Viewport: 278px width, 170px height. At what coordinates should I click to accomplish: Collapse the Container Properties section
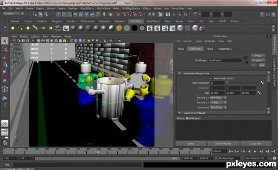(180, 73)
